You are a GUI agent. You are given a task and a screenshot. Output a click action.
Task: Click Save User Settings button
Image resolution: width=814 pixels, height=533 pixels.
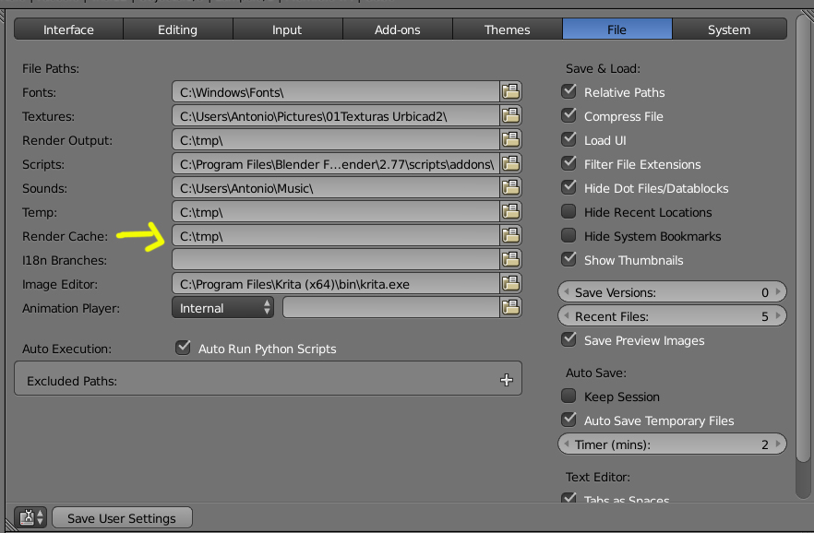click(x=122, y=517)
